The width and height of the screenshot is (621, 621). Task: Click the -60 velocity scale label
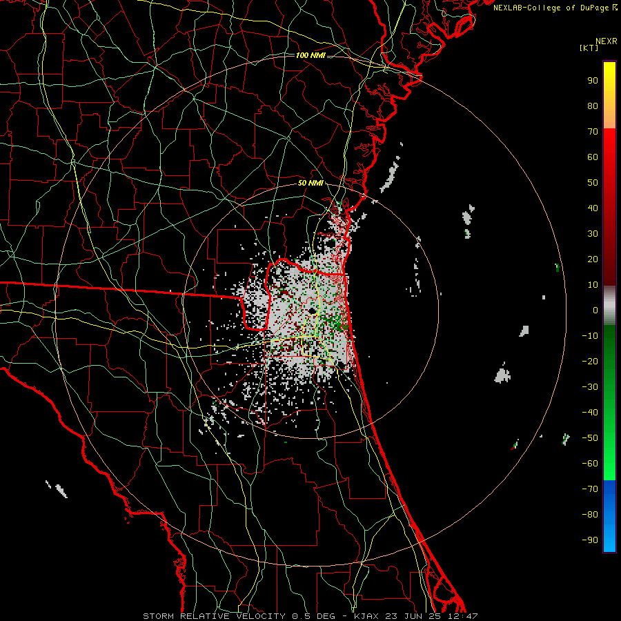click(x=590, y=464)
